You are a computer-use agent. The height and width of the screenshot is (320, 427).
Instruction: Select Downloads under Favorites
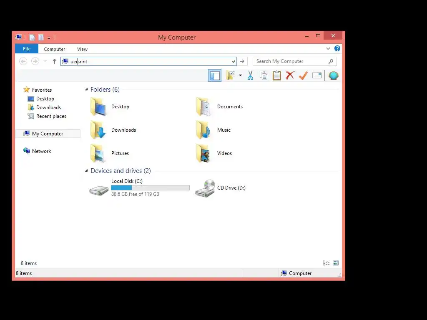point(48,107)
